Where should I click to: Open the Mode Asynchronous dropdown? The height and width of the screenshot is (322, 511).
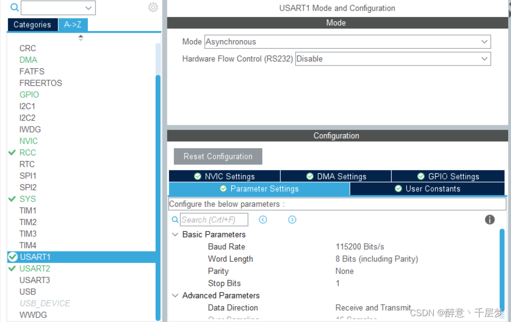(x=484, y=42)
